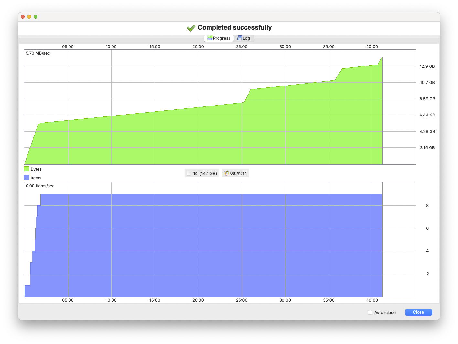Click the file count icon beside 10
This screenshot has height=344, width=458.
[x=189, y=173]
